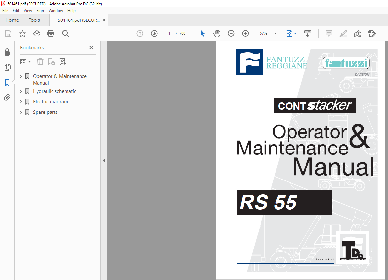This screenshot has width=388, height=280.
Task: Open the Electric diagram bookmark
Action: coord(51,102)
